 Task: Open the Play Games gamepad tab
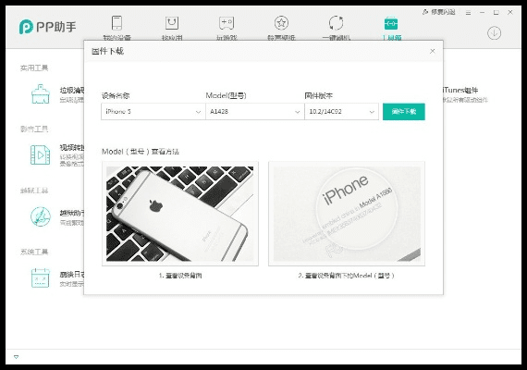coord(227,28)
